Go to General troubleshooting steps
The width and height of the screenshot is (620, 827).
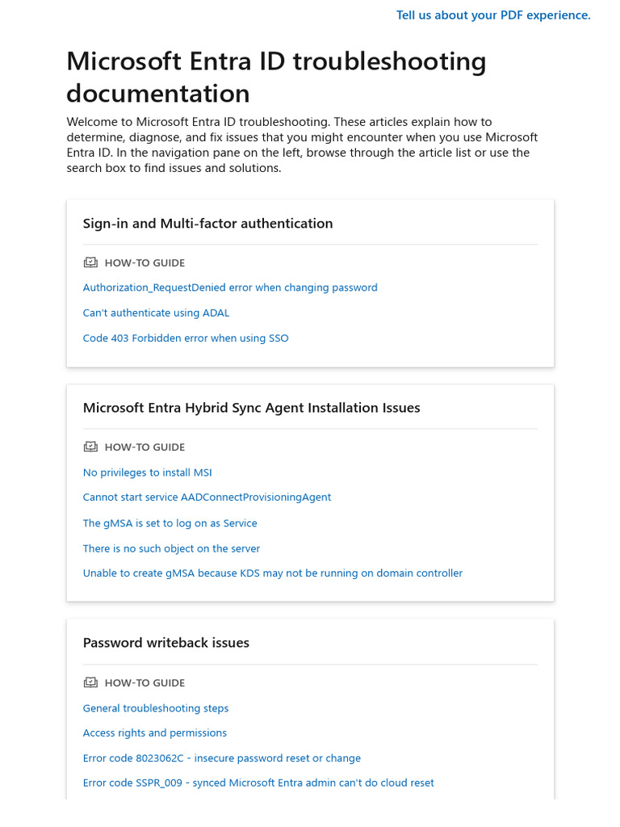[156, 708]
